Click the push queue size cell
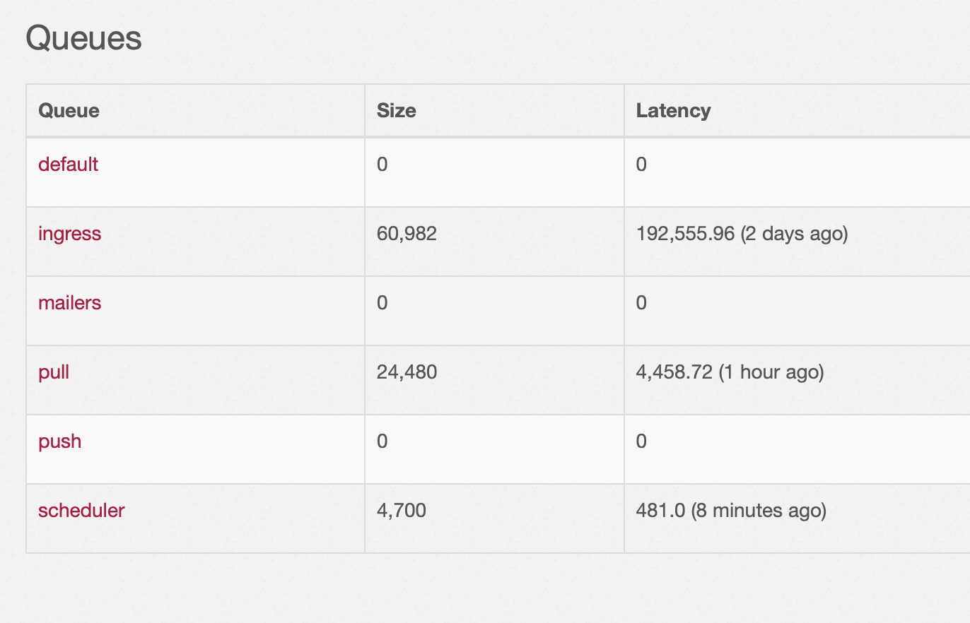The height and width of the screenshot is (623, 970). [x=494, y=449]
